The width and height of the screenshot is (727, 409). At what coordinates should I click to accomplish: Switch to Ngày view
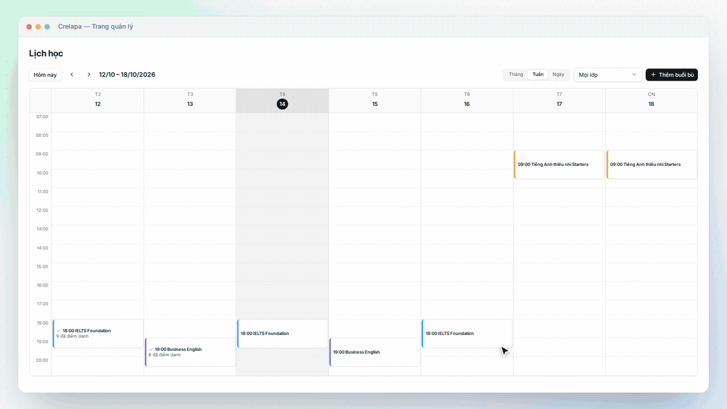tap(558, 75)
